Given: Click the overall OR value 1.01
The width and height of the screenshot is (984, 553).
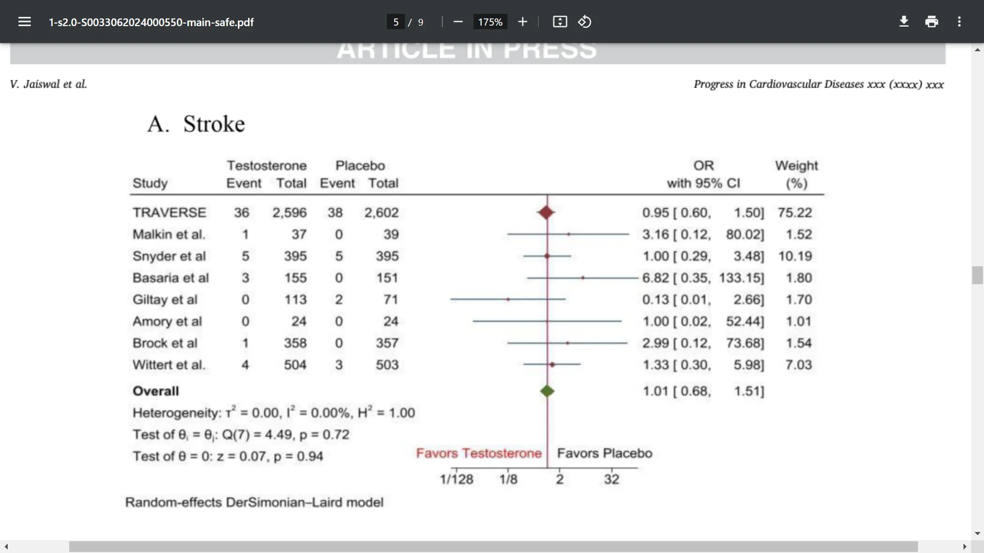Looking at the screenshot, I should tap(655, 391).
